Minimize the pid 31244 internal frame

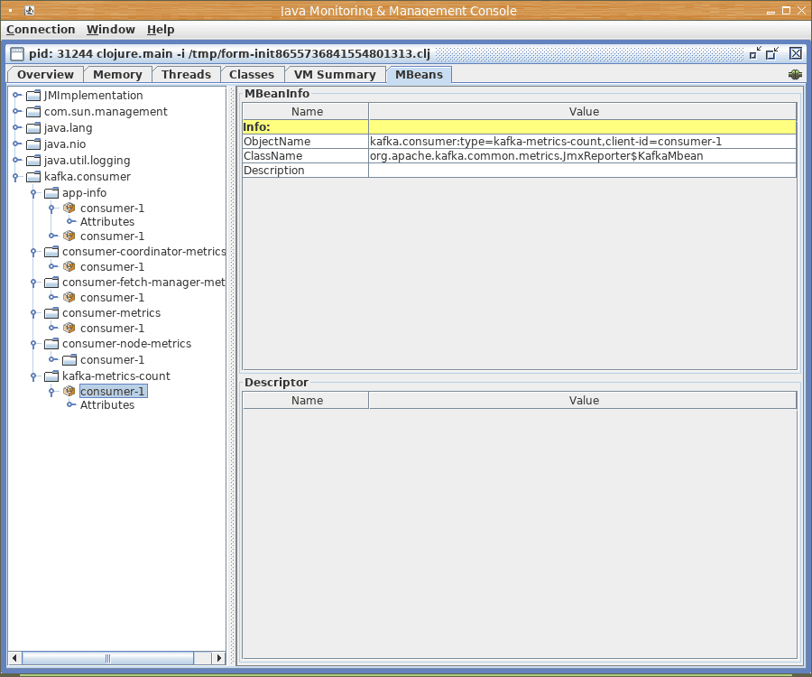point(755,53)
